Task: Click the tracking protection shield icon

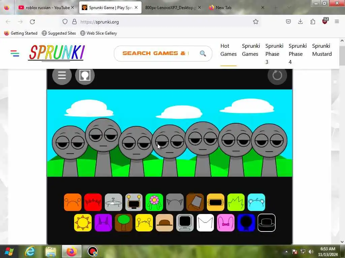Action: pos(65,22)
